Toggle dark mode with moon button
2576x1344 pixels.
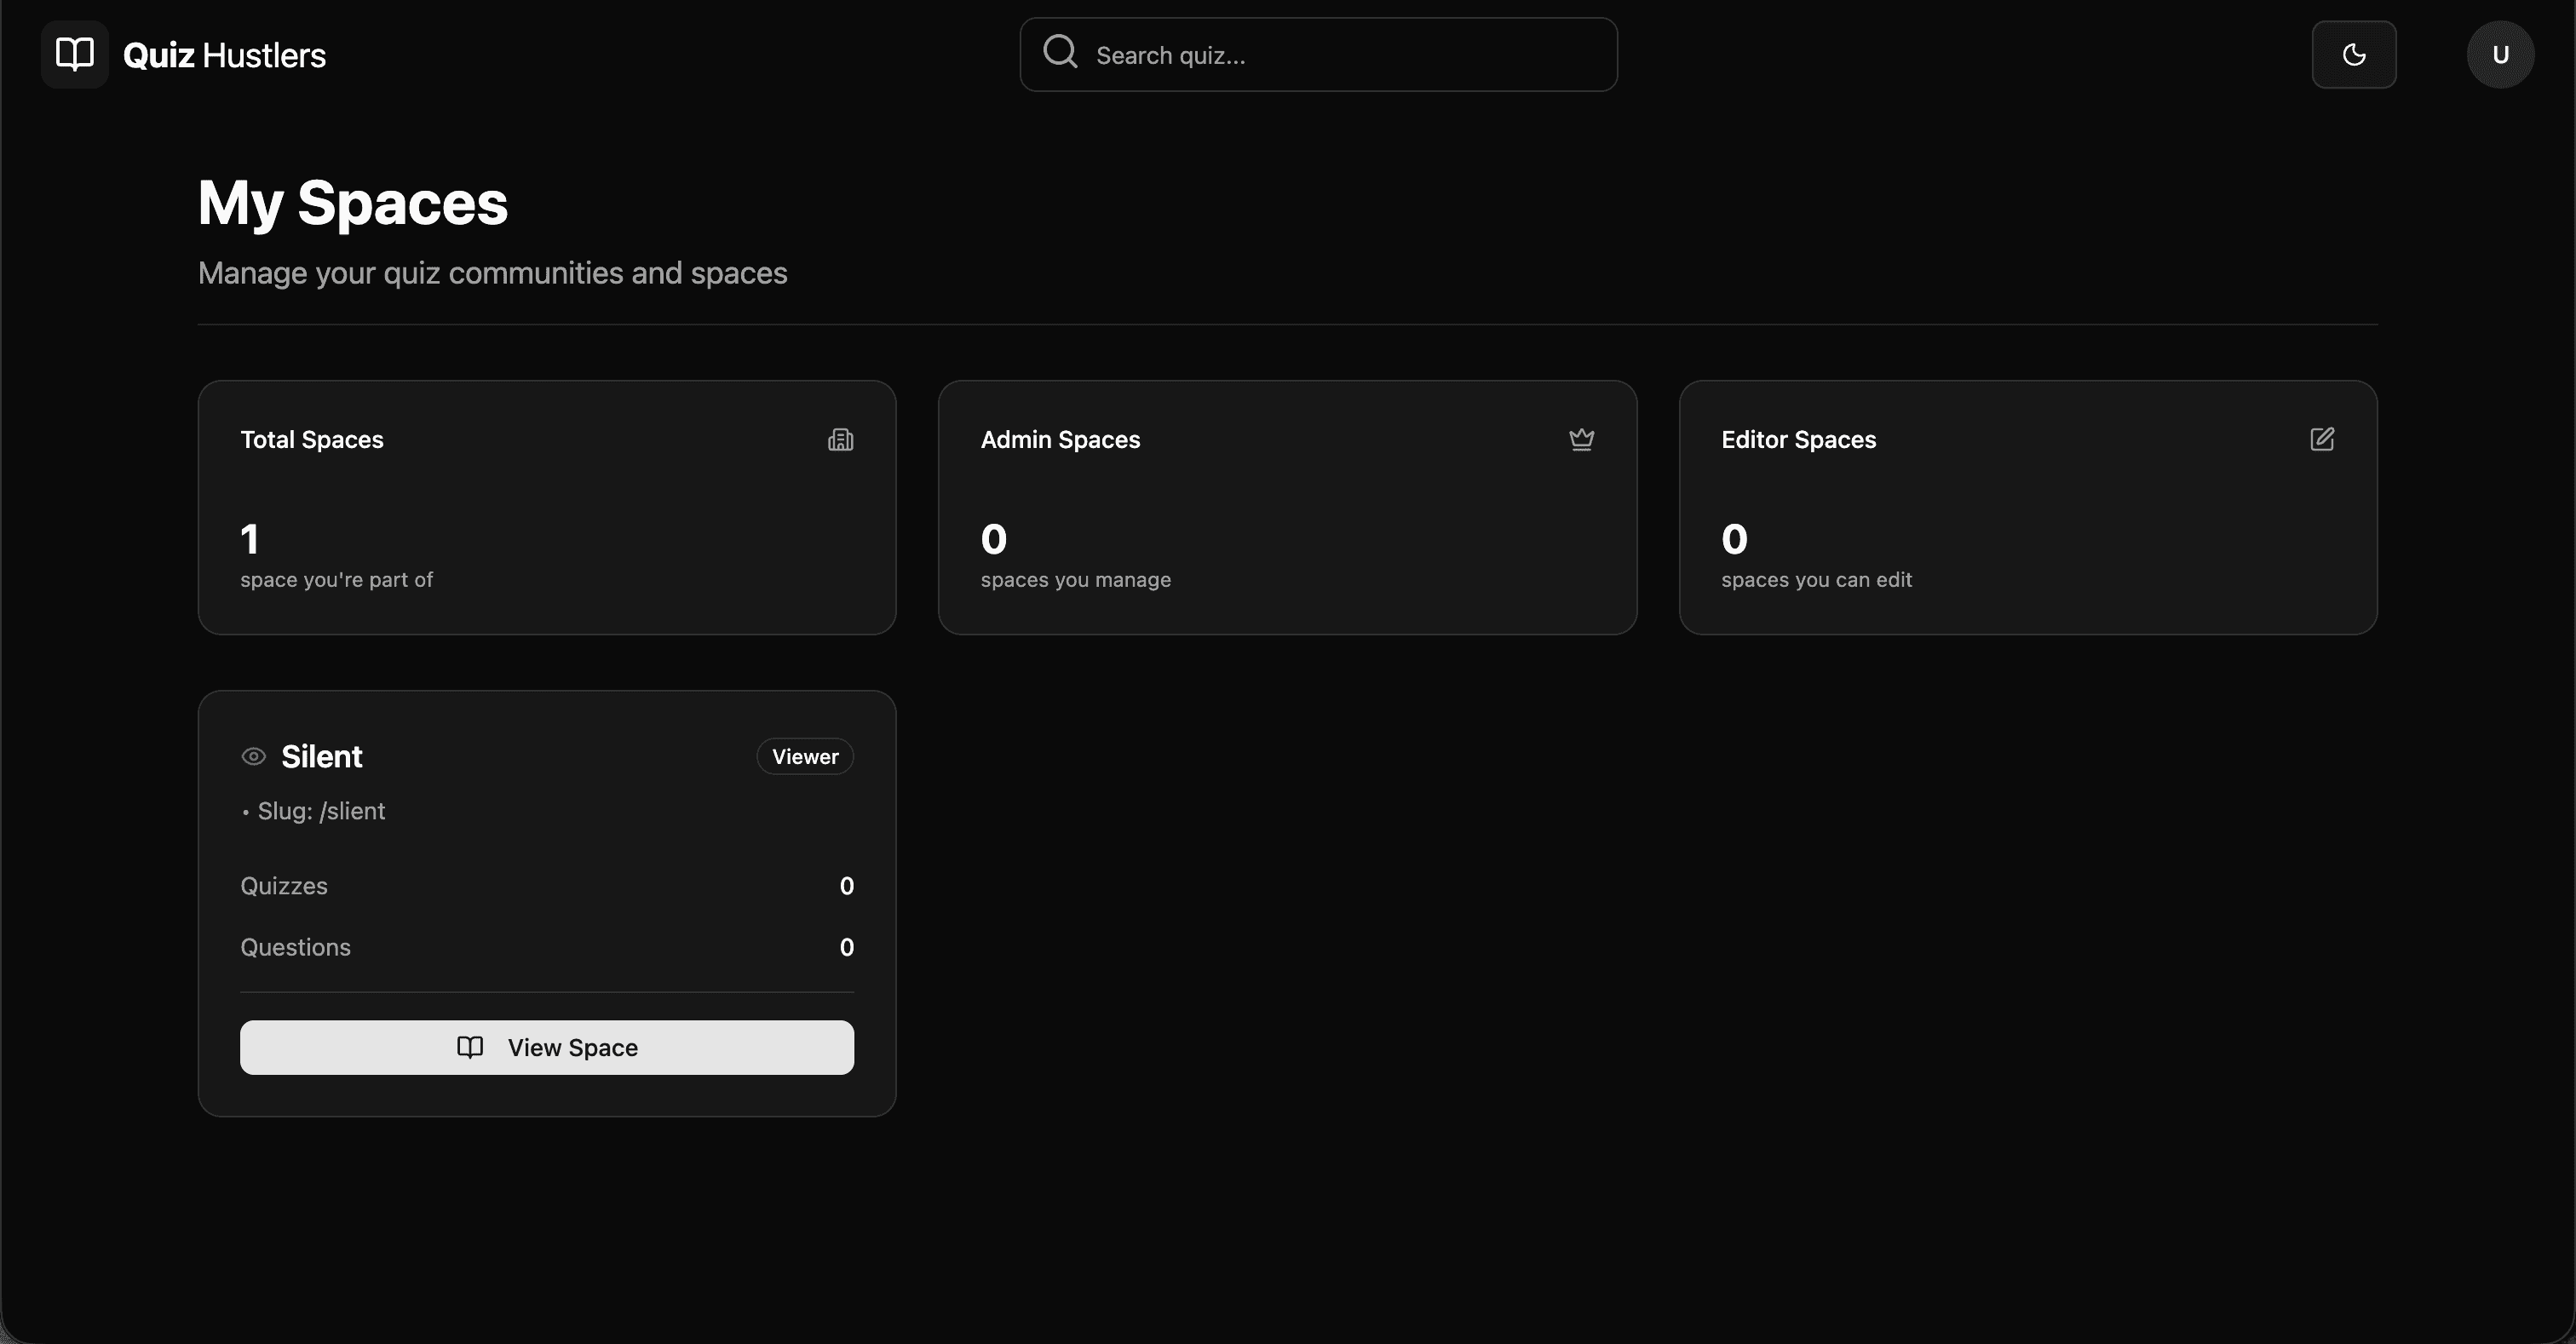[2353, 55]
